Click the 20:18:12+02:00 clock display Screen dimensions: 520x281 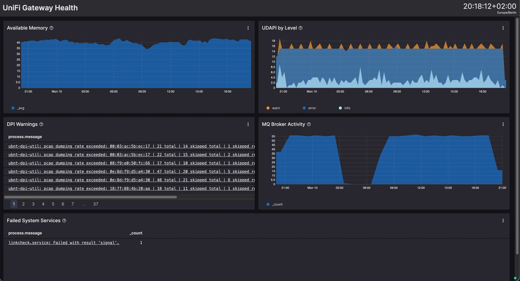click(x=489, y=6)
